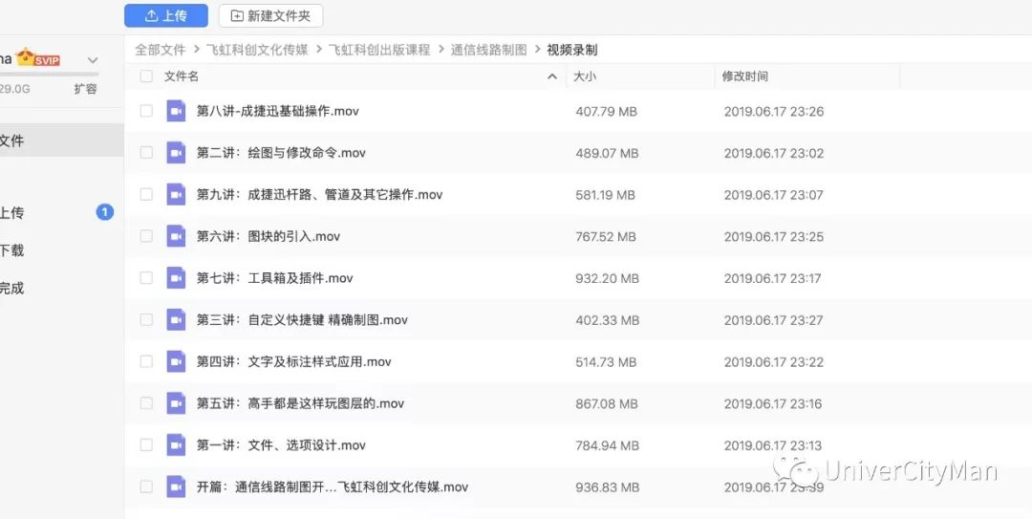
Task: Click video icon of 第一讲 file row
Action: tap(176, 444)
